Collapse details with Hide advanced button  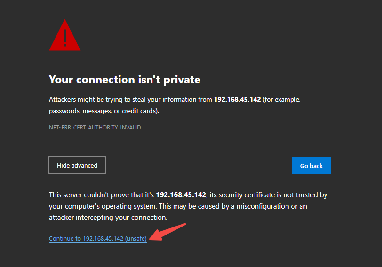[77, 165]
